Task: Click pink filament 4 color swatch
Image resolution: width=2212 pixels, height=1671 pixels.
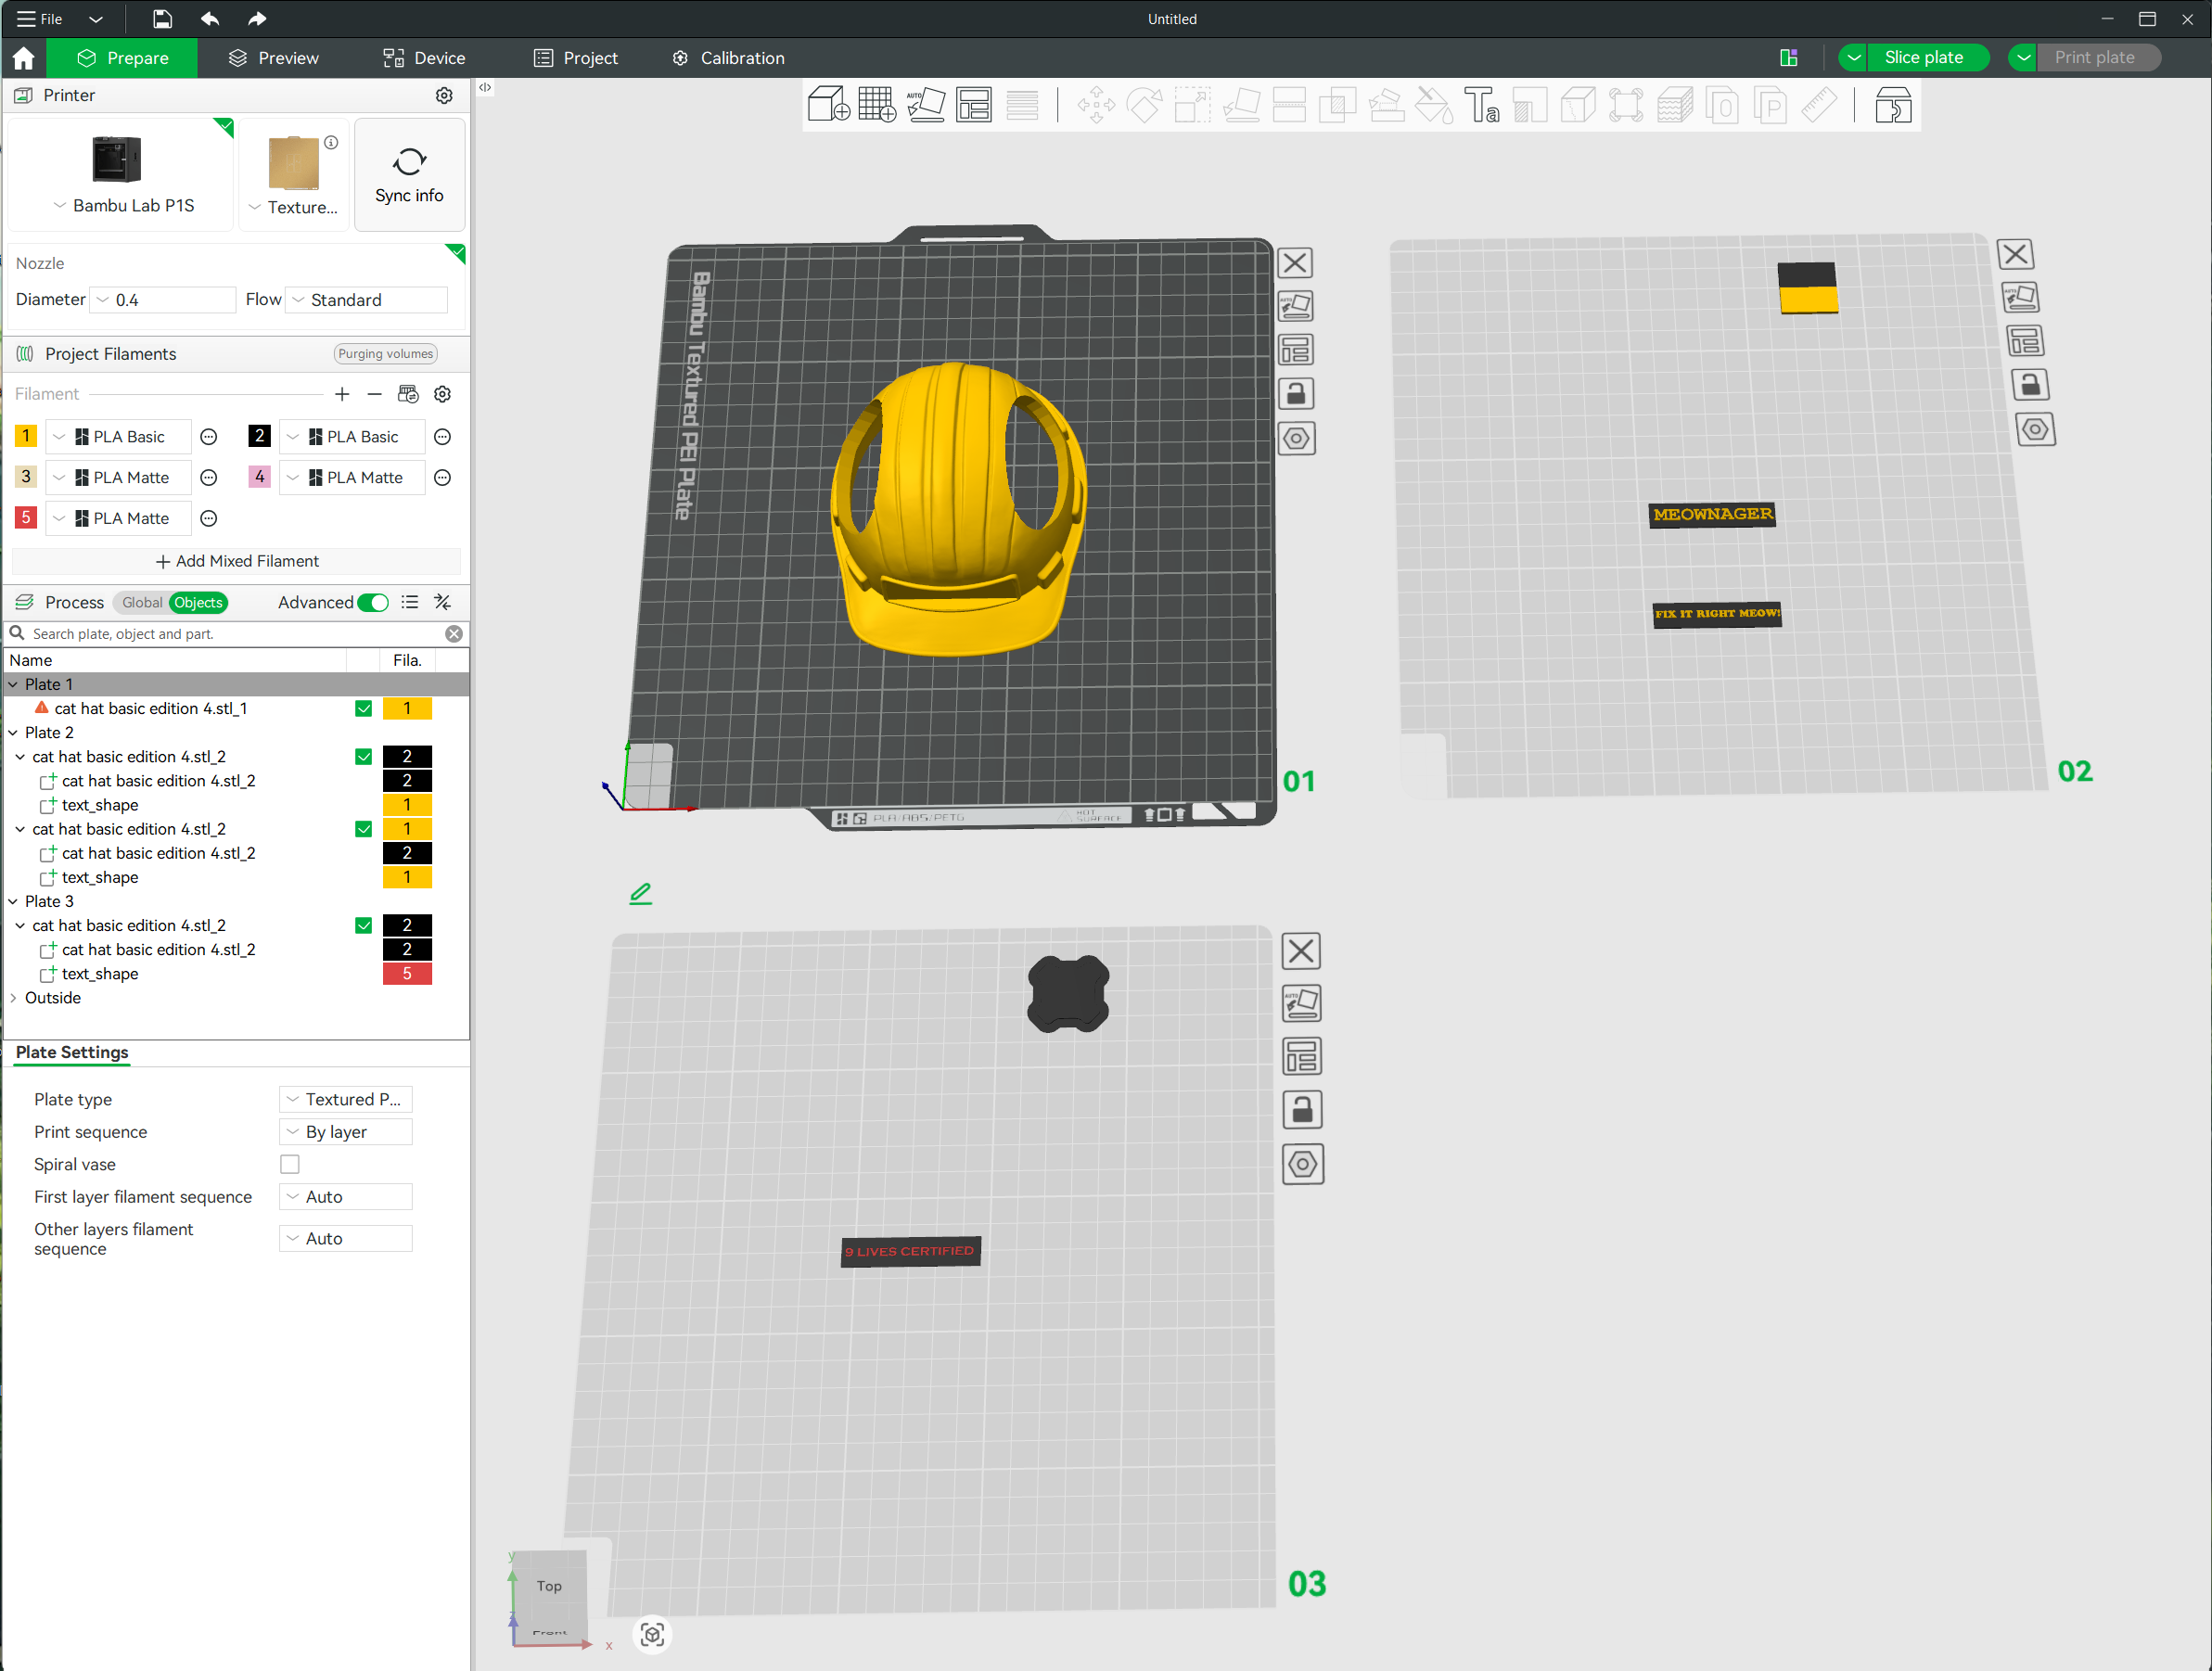Action: click(260, 477)
